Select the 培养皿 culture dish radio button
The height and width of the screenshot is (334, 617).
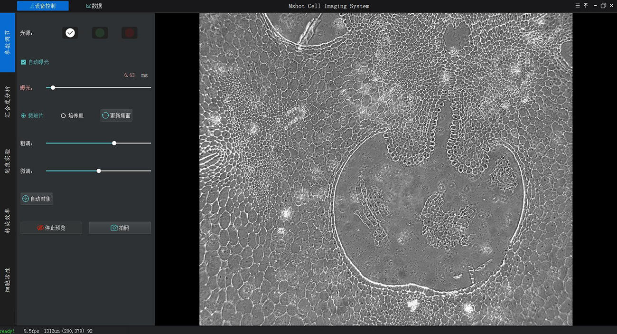[x=63, y=115]
